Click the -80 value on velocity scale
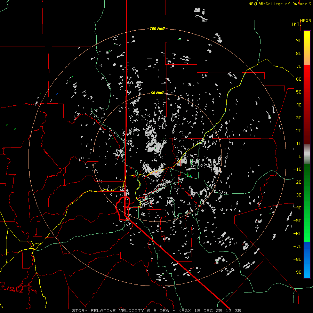 click(297, 259)
